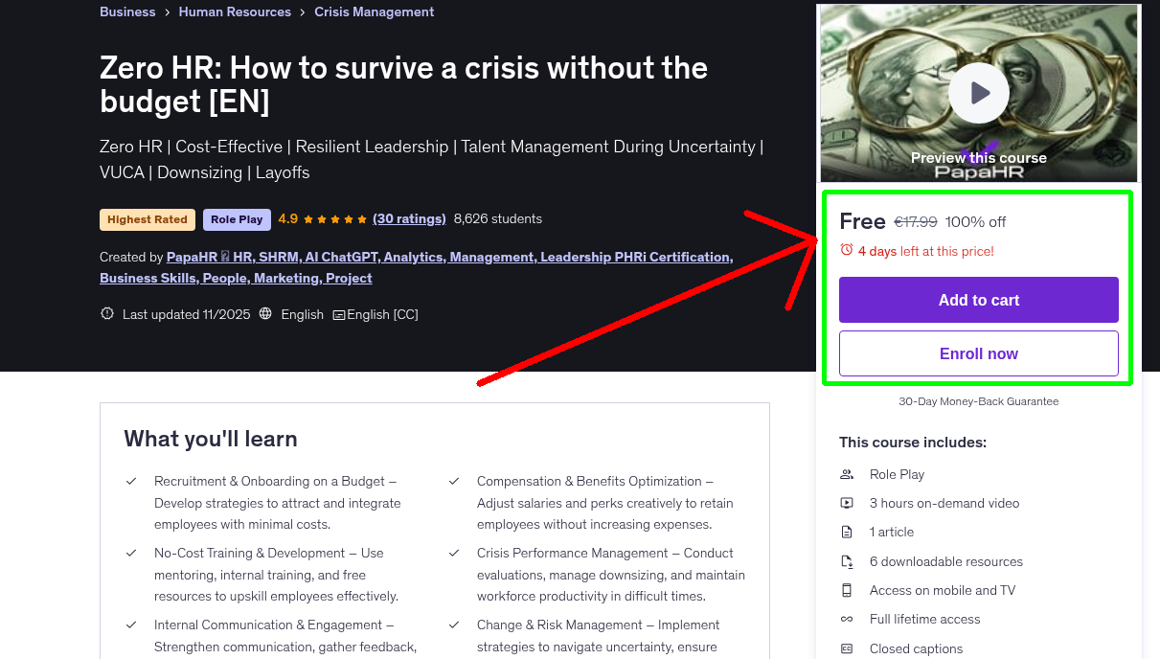Click the Enroll now button
Viewport: 1160px width, 659px height.
(x=978, y=352)
